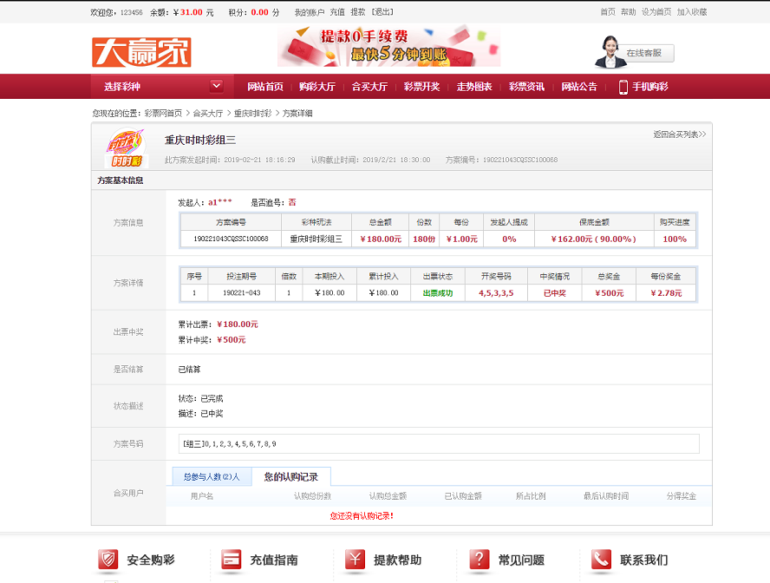
Task: Click the 充值指南 card icon
Action: point(231,560)
